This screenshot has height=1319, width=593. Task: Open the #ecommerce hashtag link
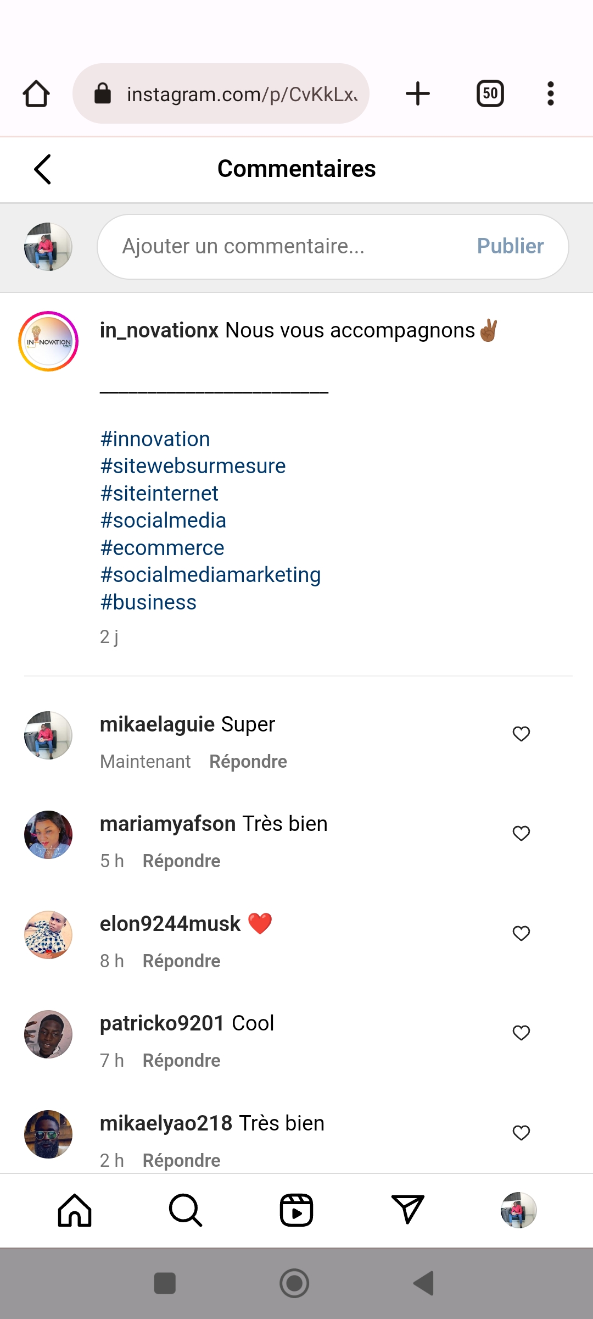tap(162, 548)
